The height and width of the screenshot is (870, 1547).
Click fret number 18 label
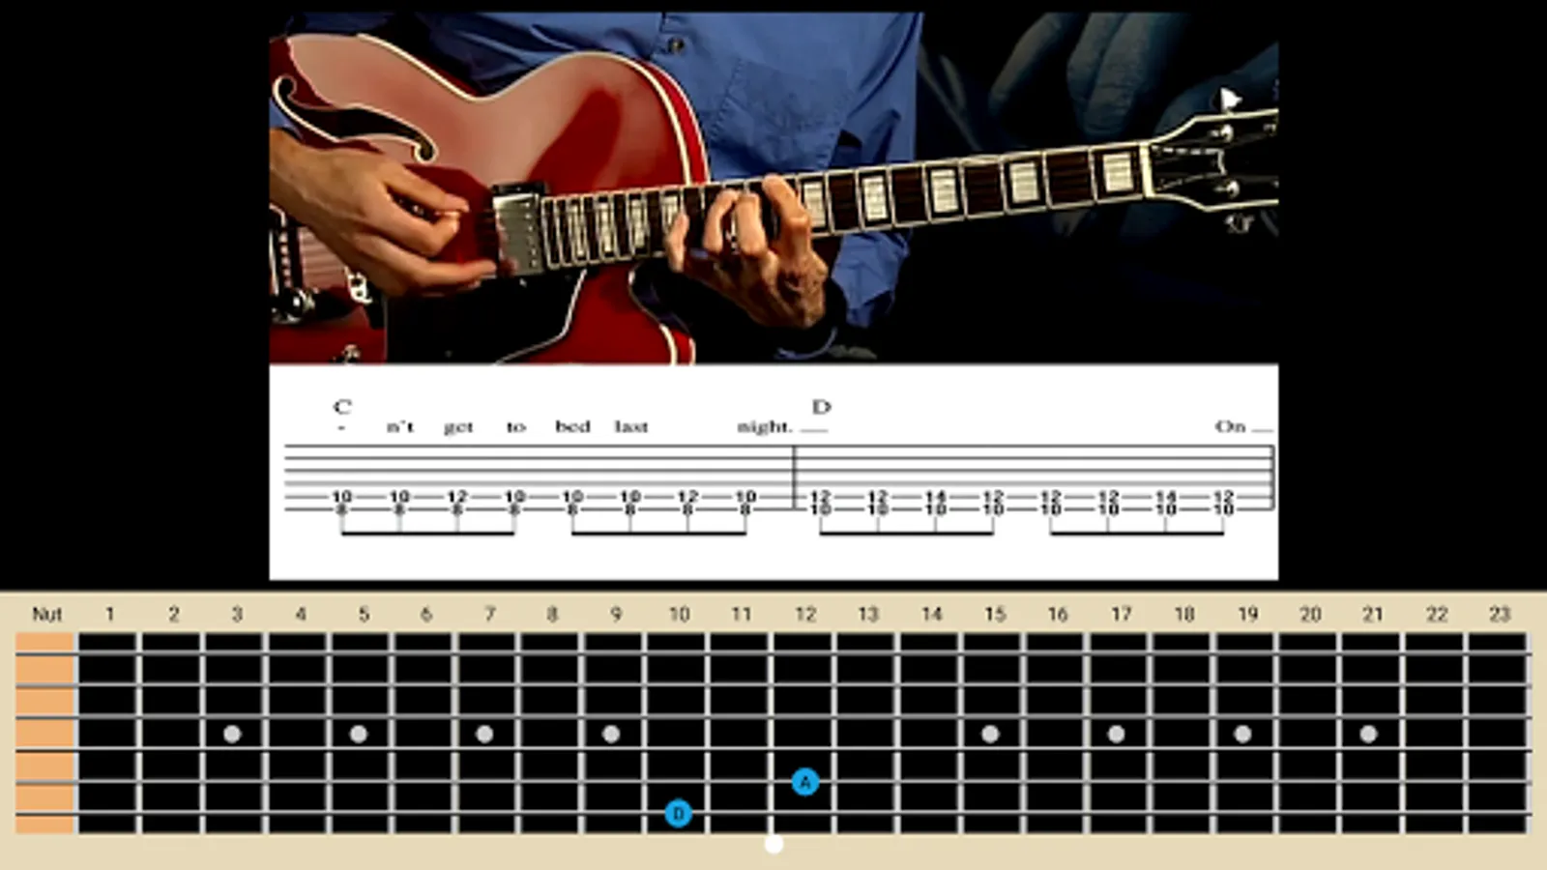pyautogui.click(x=1184, y=614)
